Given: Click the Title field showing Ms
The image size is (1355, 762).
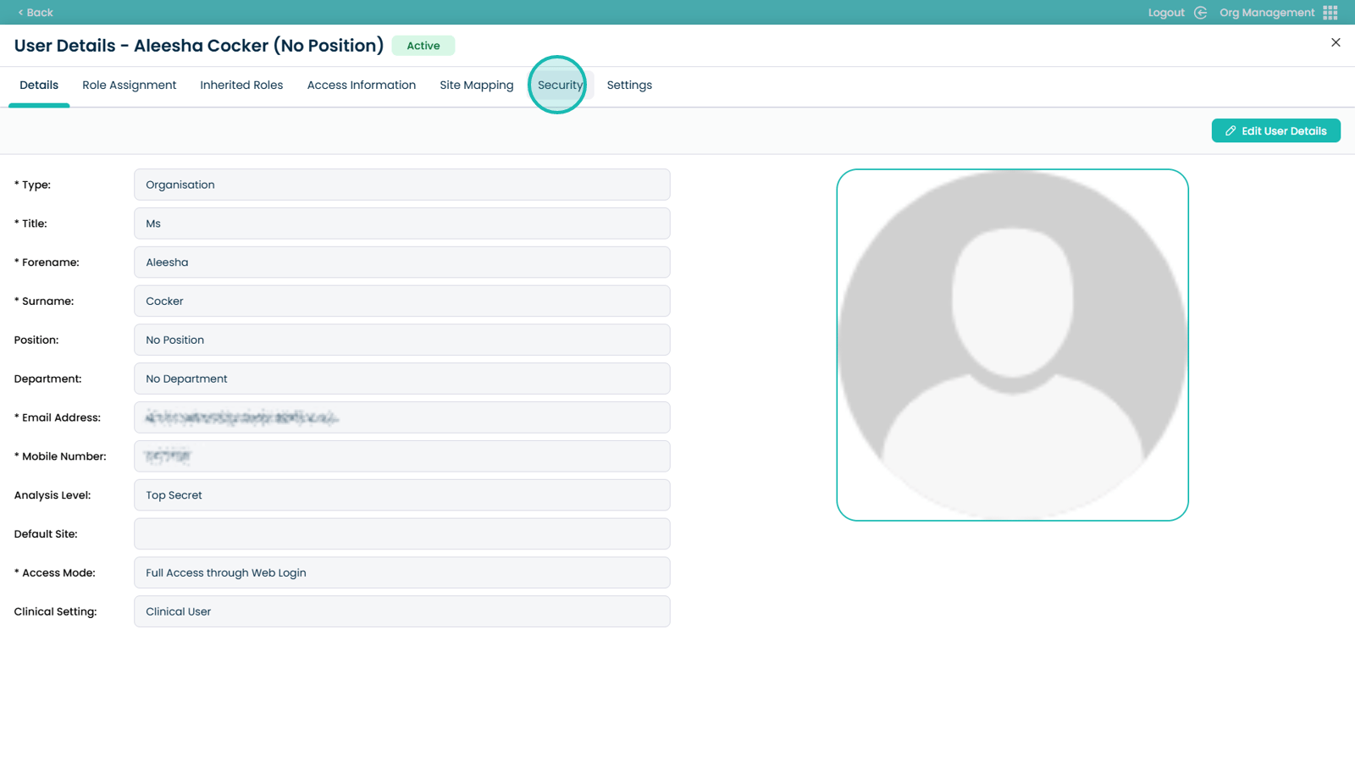Looking at the screenshot, I should [401, 224].
